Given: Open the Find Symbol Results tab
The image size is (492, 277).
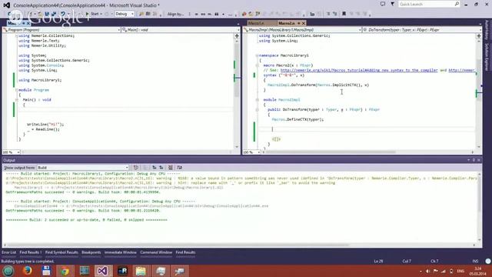Looking at the screenshot, I should [61, 252].
